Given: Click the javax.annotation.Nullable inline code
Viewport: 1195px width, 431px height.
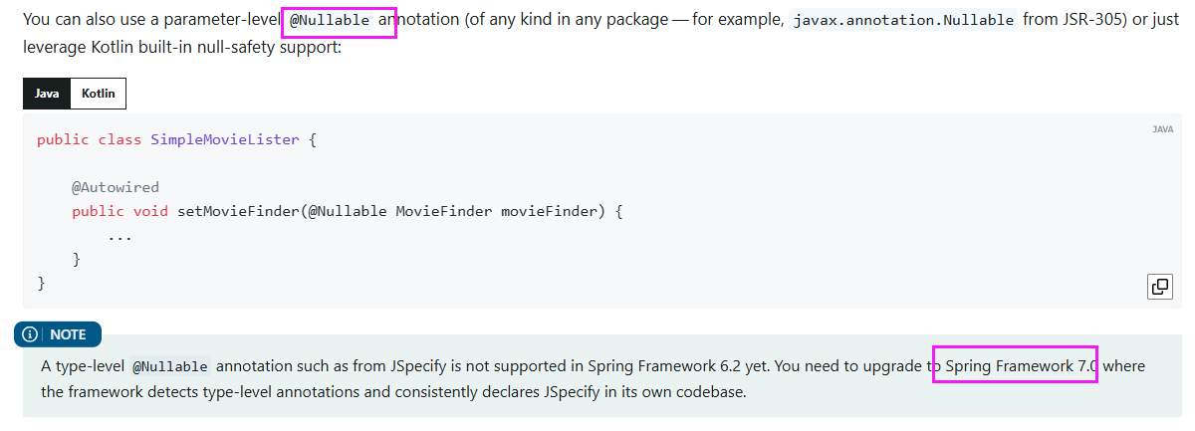Looking at the screenshot, I should 903,20.
